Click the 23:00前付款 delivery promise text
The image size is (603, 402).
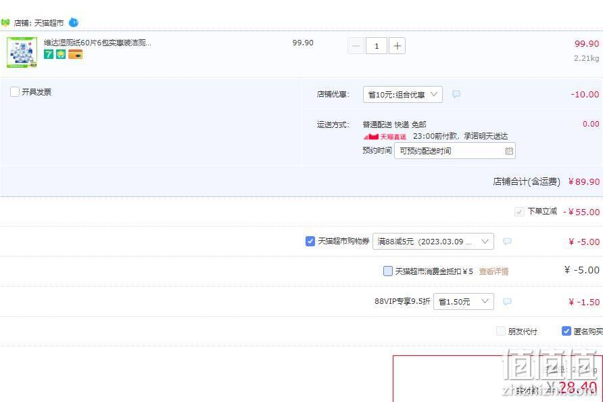(x=460, y=136)
